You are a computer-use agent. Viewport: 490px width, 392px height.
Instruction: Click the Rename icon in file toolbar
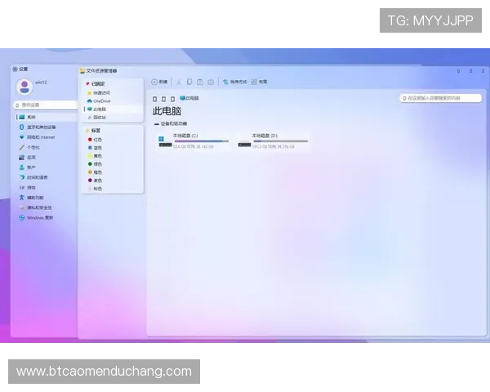click(211, 82)
